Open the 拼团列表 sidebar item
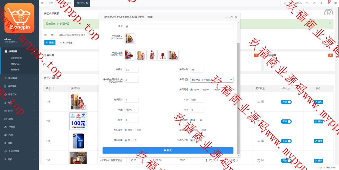The height and width of the screenshot is (170, 339). (15, 70)
